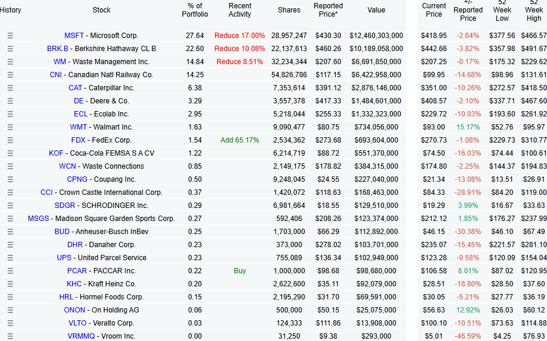Click history icon in Caterpillar row
Screen dimensions: 547x341
point(10,88)
